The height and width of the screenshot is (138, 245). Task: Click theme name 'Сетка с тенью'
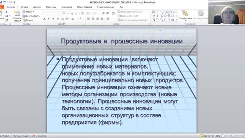[21, 136]
